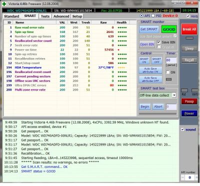Open the Setup tab

77,16
